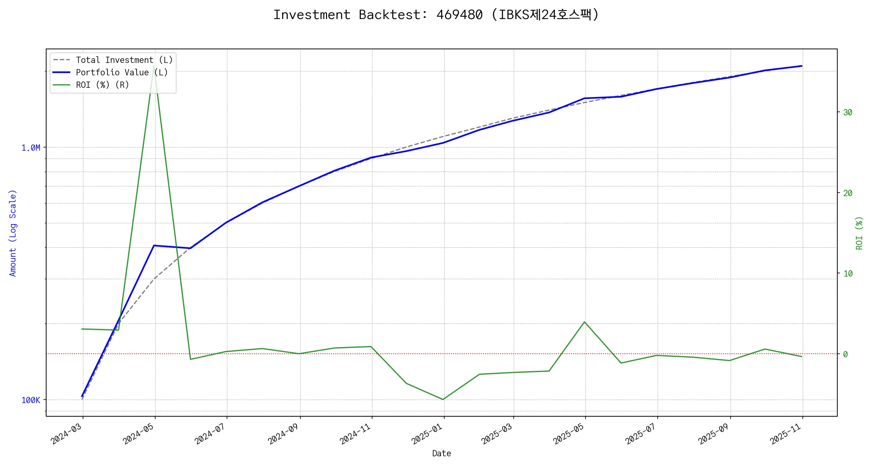This screenshot has height=466, width=873.
Task: Click the blue legend line swatch
Action: click(x=61, y=73)
